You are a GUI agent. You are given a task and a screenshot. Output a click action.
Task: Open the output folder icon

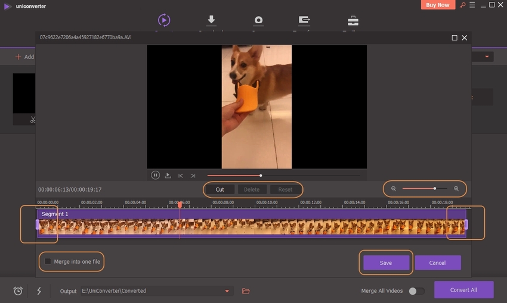coord(246,291)
